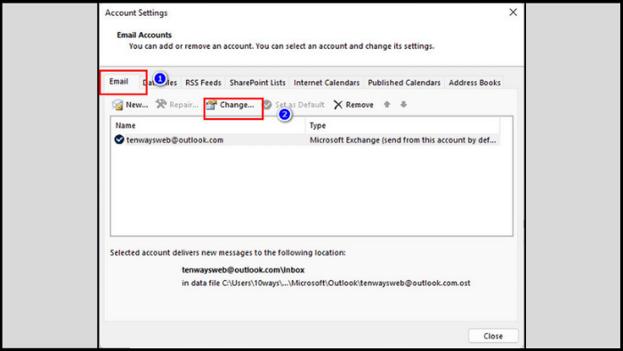Viewport: 623px width, 351px height.
Task: Click the Remove label
Action: coord(360,105)
